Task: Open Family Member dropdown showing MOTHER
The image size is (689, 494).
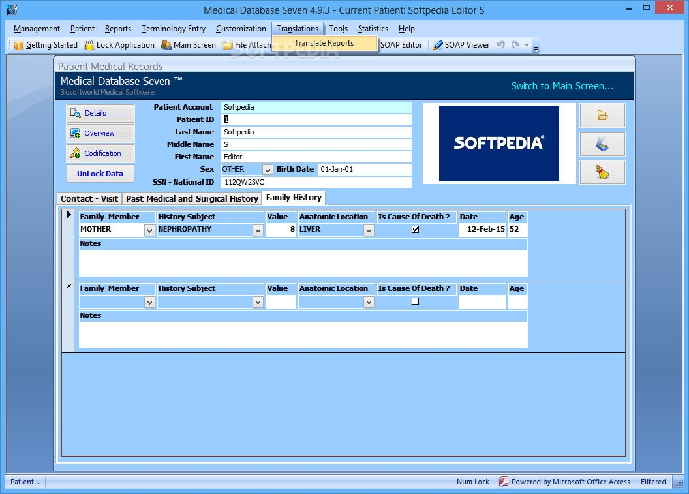Action: (x=149, y=230)
